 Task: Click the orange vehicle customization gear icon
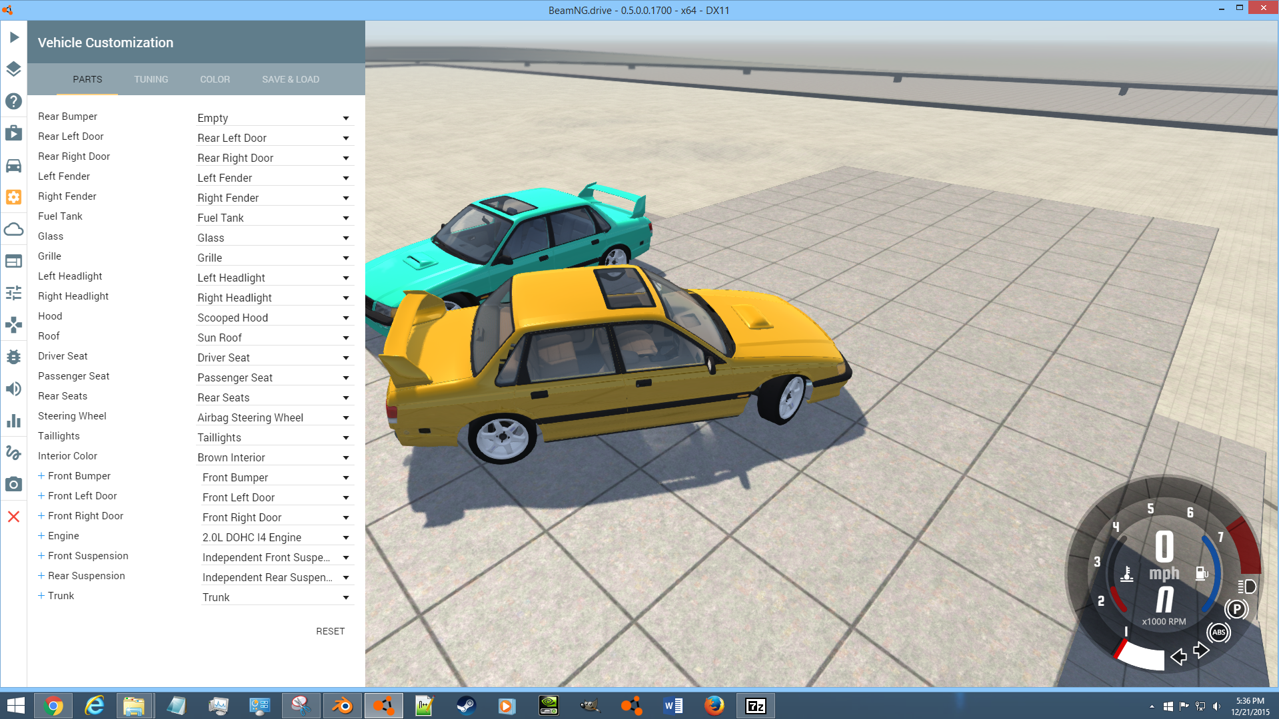[x=14, y=197]
